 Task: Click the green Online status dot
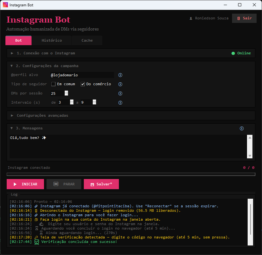coord(233,53)
